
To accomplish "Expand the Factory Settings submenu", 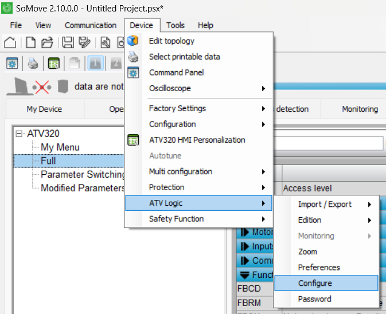I will click(x=198, y=108).
